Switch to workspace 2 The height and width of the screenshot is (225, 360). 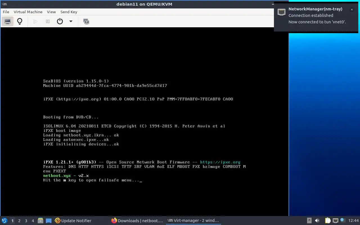19,221
